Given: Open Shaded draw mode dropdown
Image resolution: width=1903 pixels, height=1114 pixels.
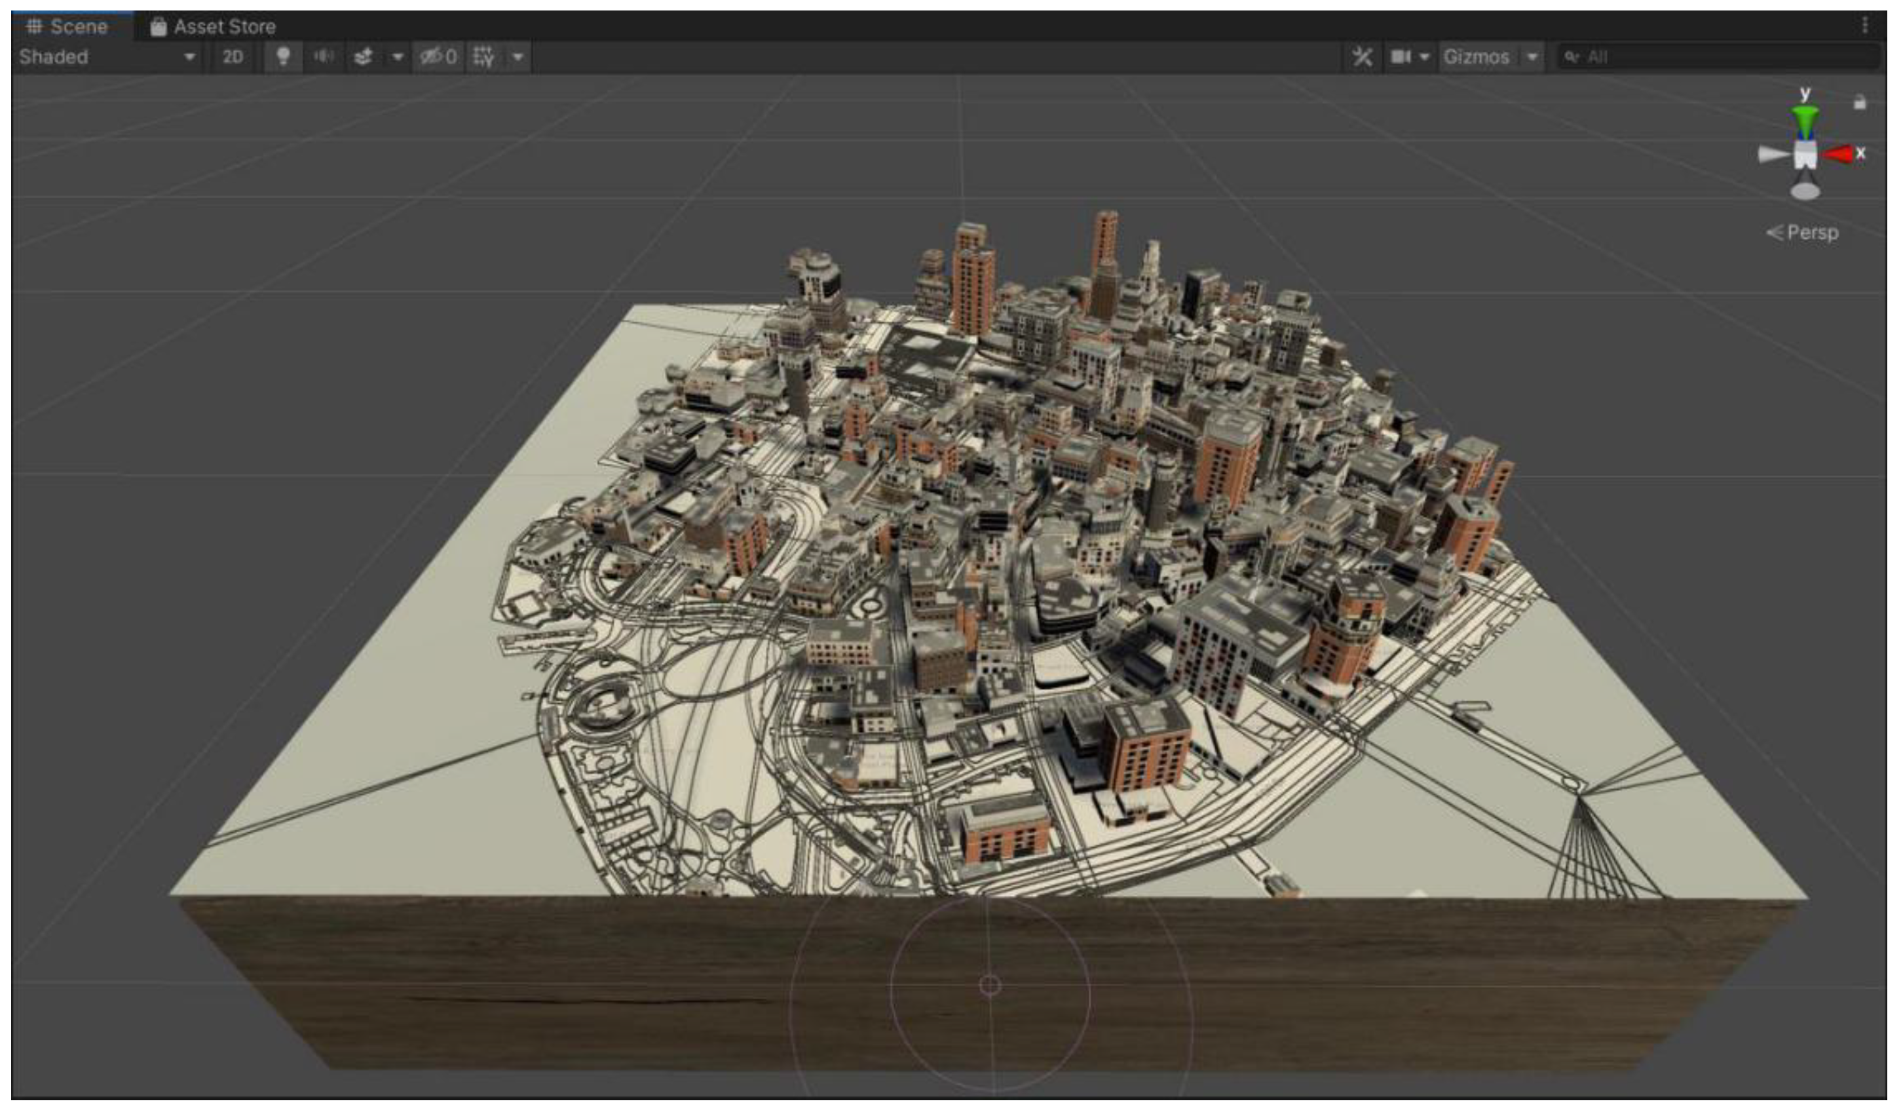Looking at the screenshot, I should [x=105, y=56].
